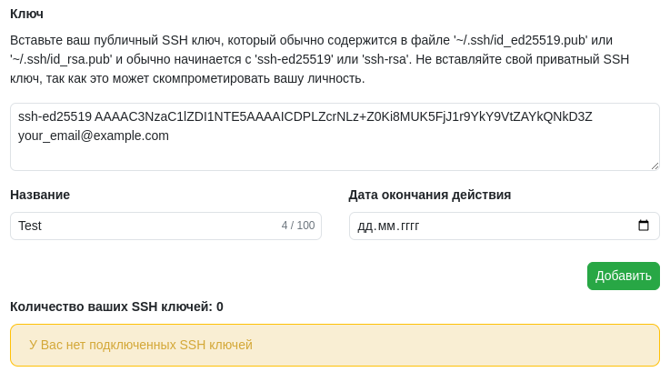The width and height of the screenshot is (670, 382).
Task: Click the green Добавить button
Action: tap(624, 276)
